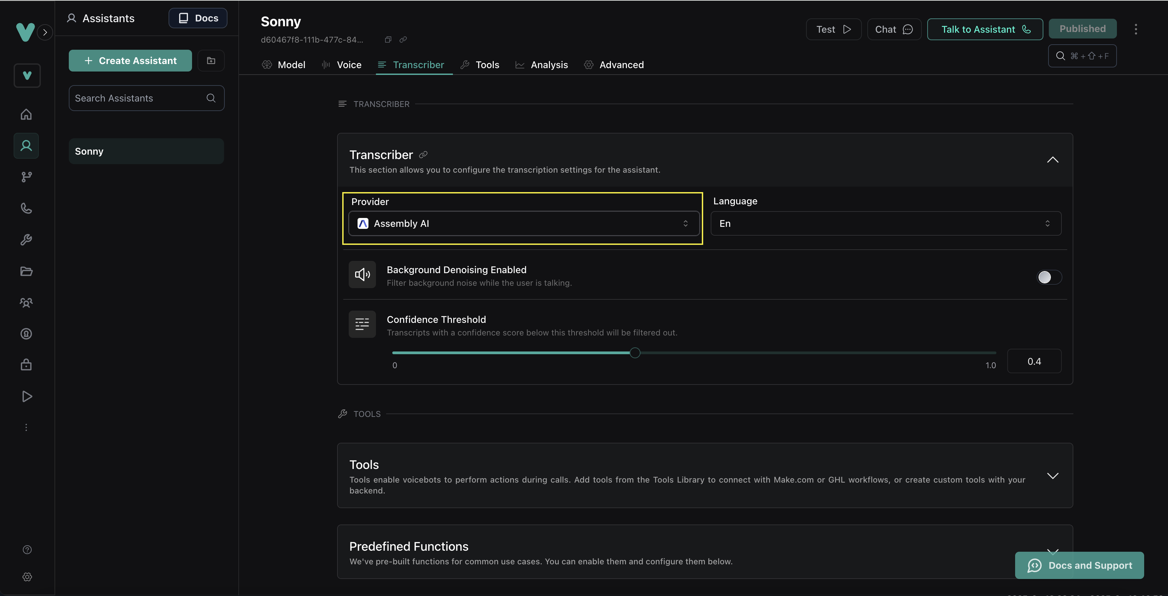The width and height of the screenshot is (1168, 596).
Task: Click the wrench tools sidebar icon
Action: click(26, 239)
